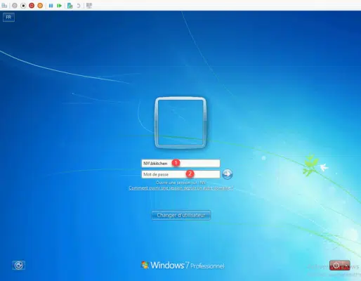
Task: Click the enhanced session toolbar icon
Action: point(89,6)
